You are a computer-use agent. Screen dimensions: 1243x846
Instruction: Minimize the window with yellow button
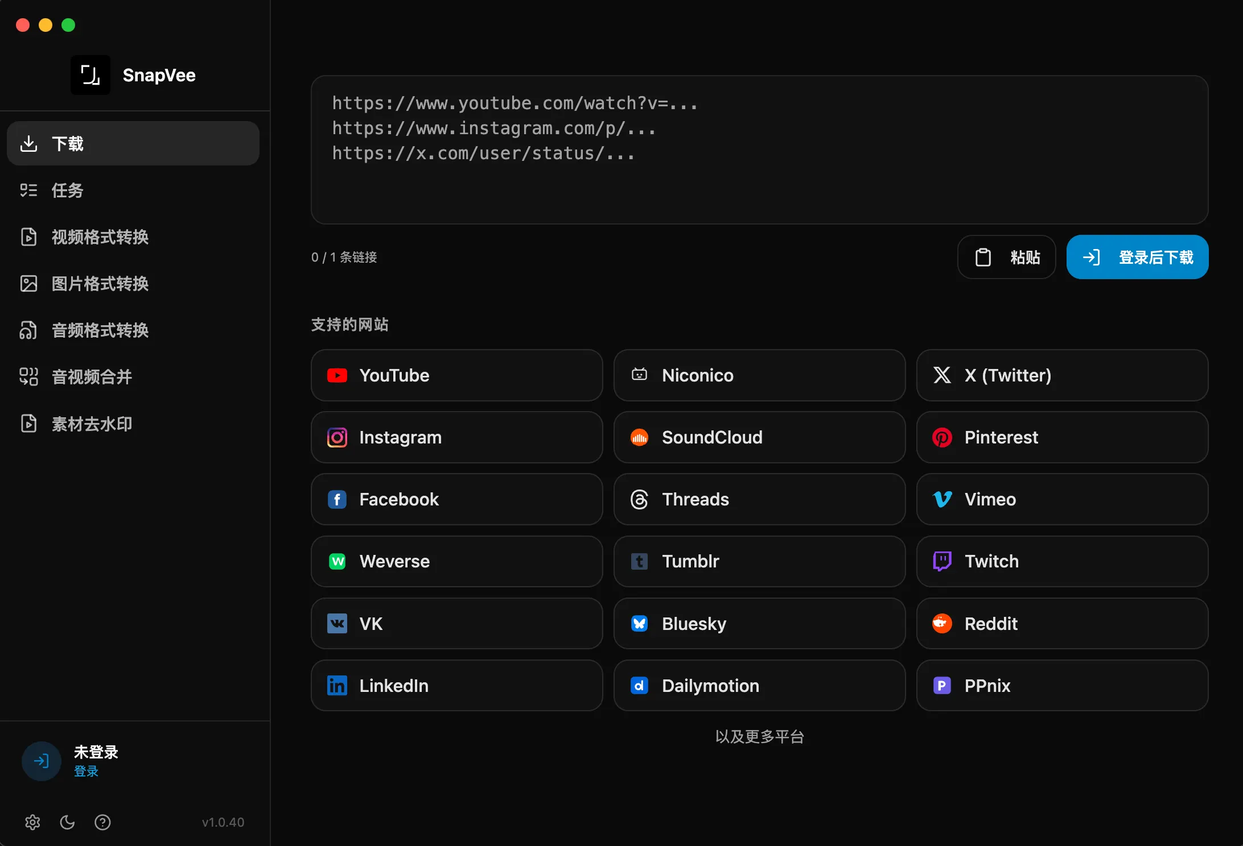click(x=46, y=25)
